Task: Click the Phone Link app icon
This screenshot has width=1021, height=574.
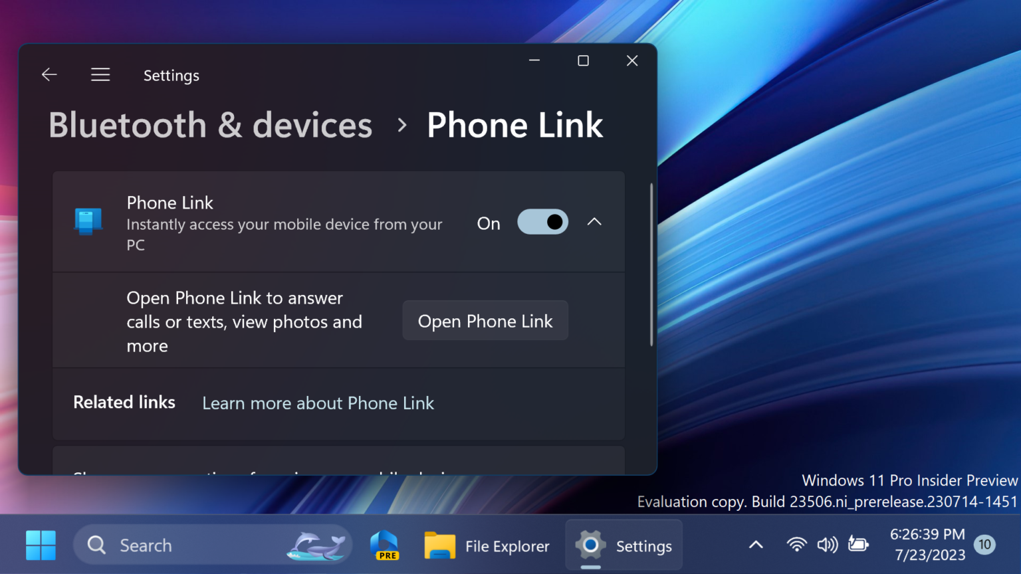Action: pos(88,222)
